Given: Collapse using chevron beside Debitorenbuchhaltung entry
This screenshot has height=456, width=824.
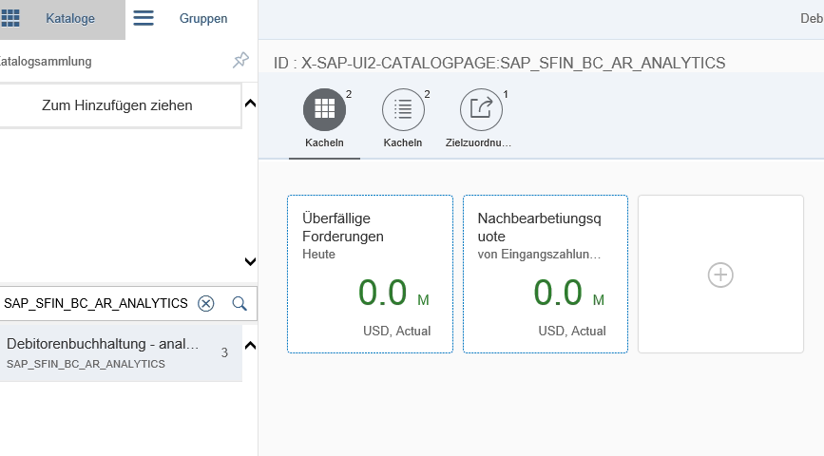Looking at the screenshot, I should 250,344.
